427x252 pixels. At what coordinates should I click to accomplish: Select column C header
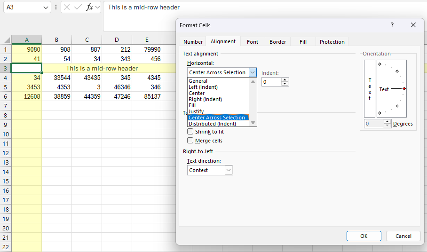(87, 40)
